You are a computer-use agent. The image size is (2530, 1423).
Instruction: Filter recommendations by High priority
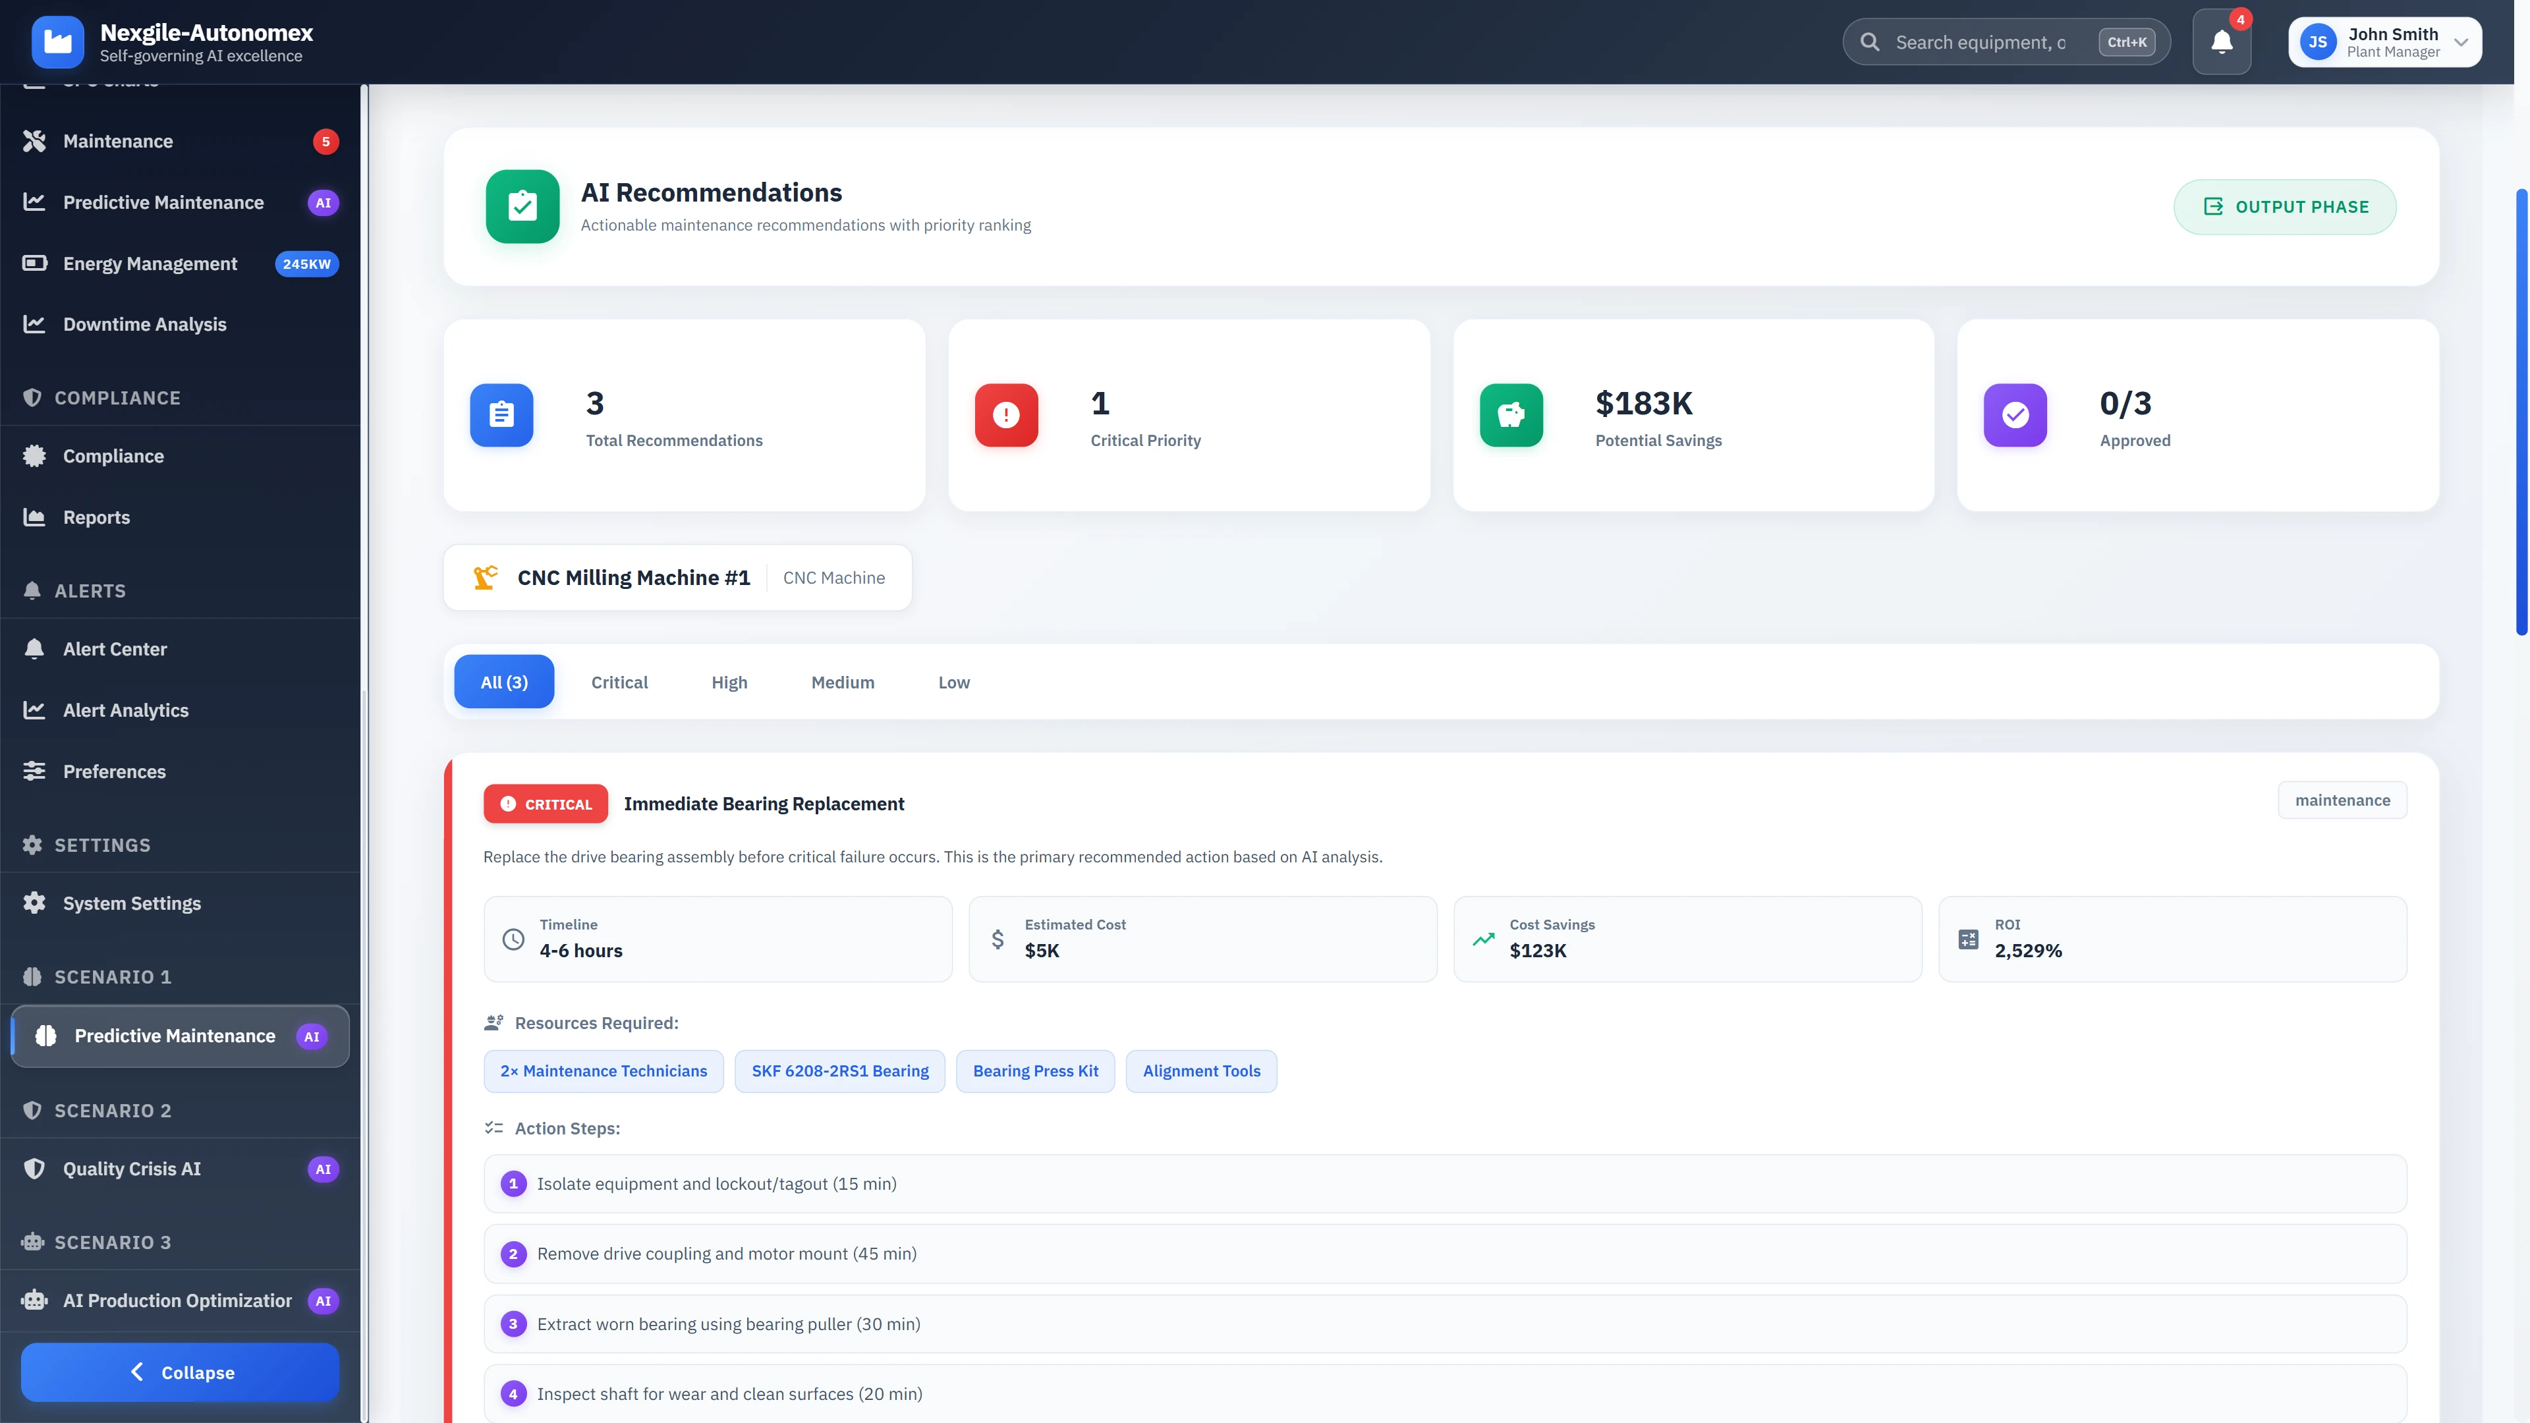[x=729, y=682]
